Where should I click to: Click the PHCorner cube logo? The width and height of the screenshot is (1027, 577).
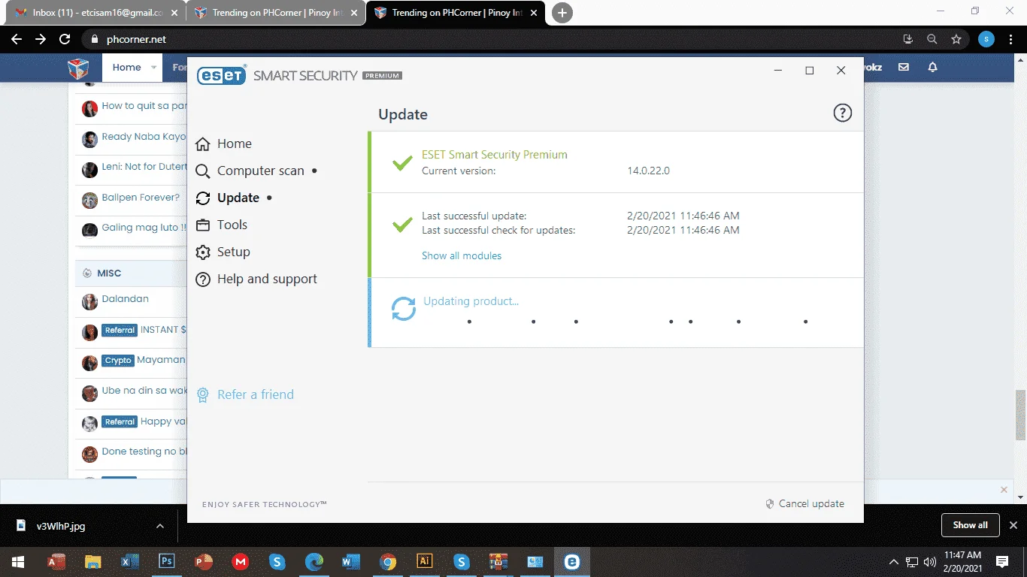[79, 68]
